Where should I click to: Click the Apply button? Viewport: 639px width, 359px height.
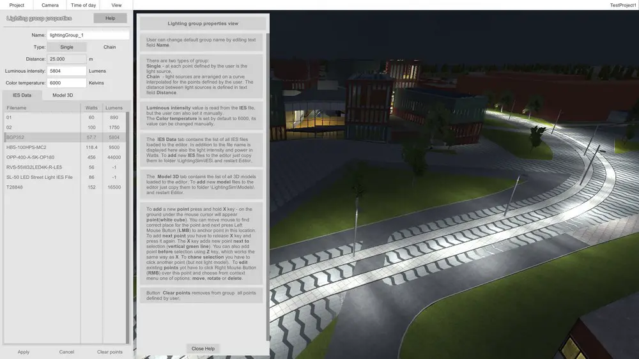[x=23, y=352]
